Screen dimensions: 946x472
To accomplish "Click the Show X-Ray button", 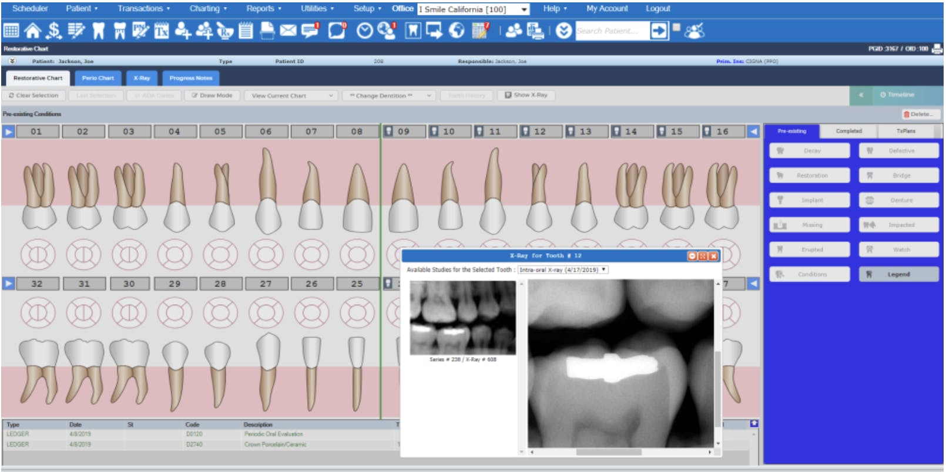I will click(x=526, y=95).
